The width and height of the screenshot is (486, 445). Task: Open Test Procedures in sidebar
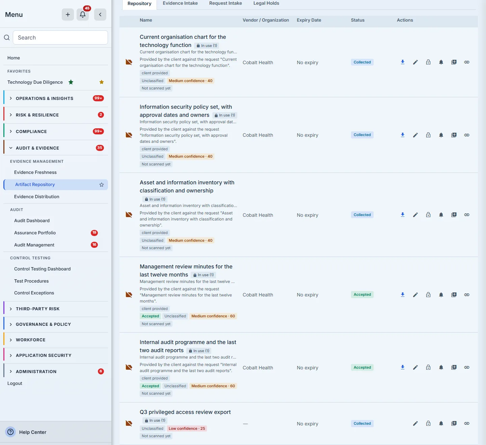point(31,281)
